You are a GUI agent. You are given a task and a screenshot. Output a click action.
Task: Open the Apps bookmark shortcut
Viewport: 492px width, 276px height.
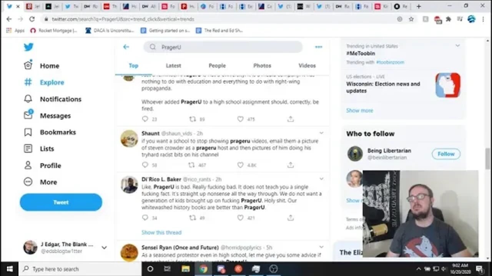point(15,30)
